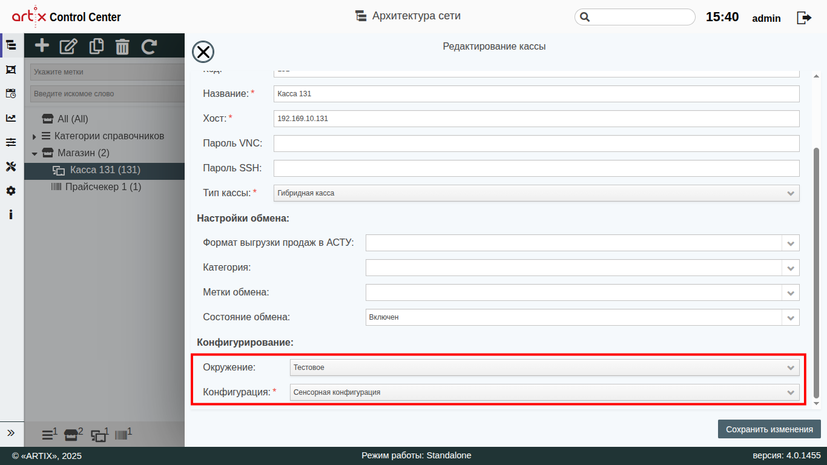This screenshot has height=465, width=827.
Task: Open the chart reports sidebar icon
Action: point(11,118)
